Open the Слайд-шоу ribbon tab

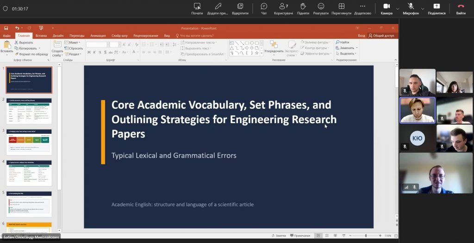tap(119, 36)
